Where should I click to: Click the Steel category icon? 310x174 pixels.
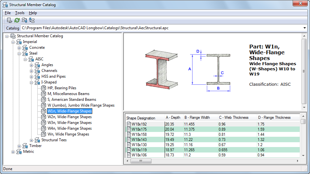[x=25, y=53]
